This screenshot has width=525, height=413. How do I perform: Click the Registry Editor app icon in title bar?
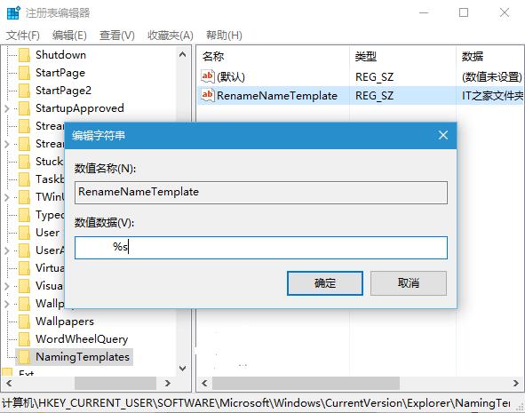click(13, 12)
